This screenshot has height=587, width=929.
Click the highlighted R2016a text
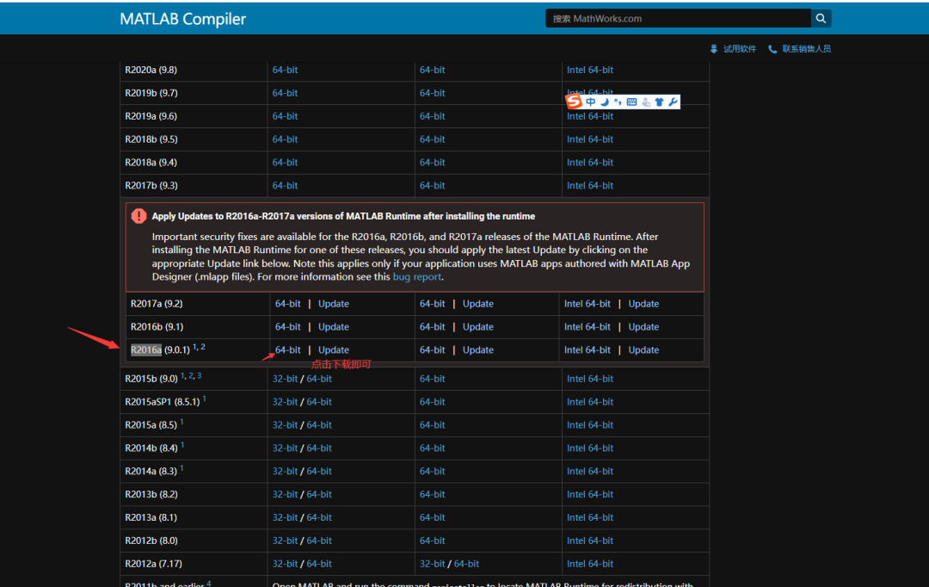click(145, 349)
